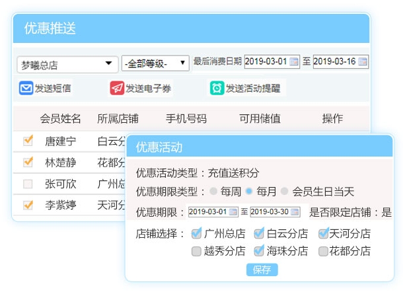Click the 操作 column header
The height and width of the screenshot is (296, 407).
pos(332,119)
